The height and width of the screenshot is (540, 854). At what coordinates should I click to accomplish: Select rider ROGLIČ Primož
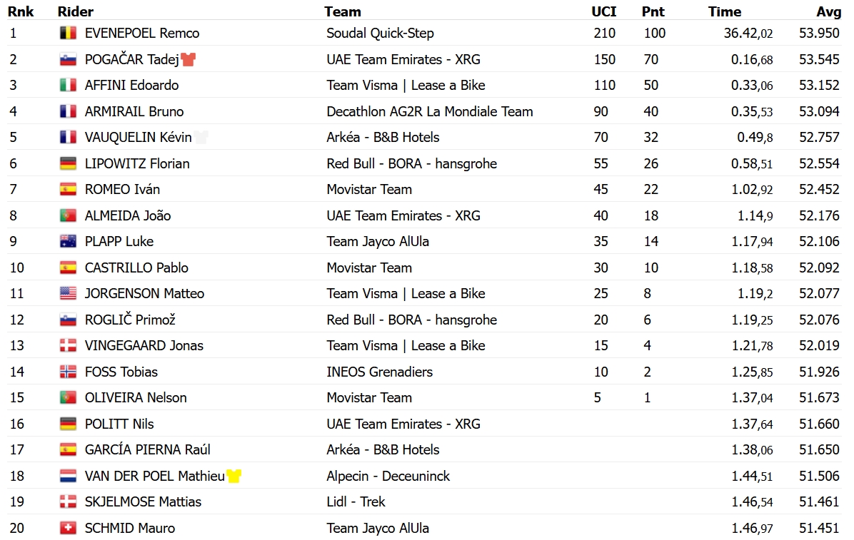point(130,320)
